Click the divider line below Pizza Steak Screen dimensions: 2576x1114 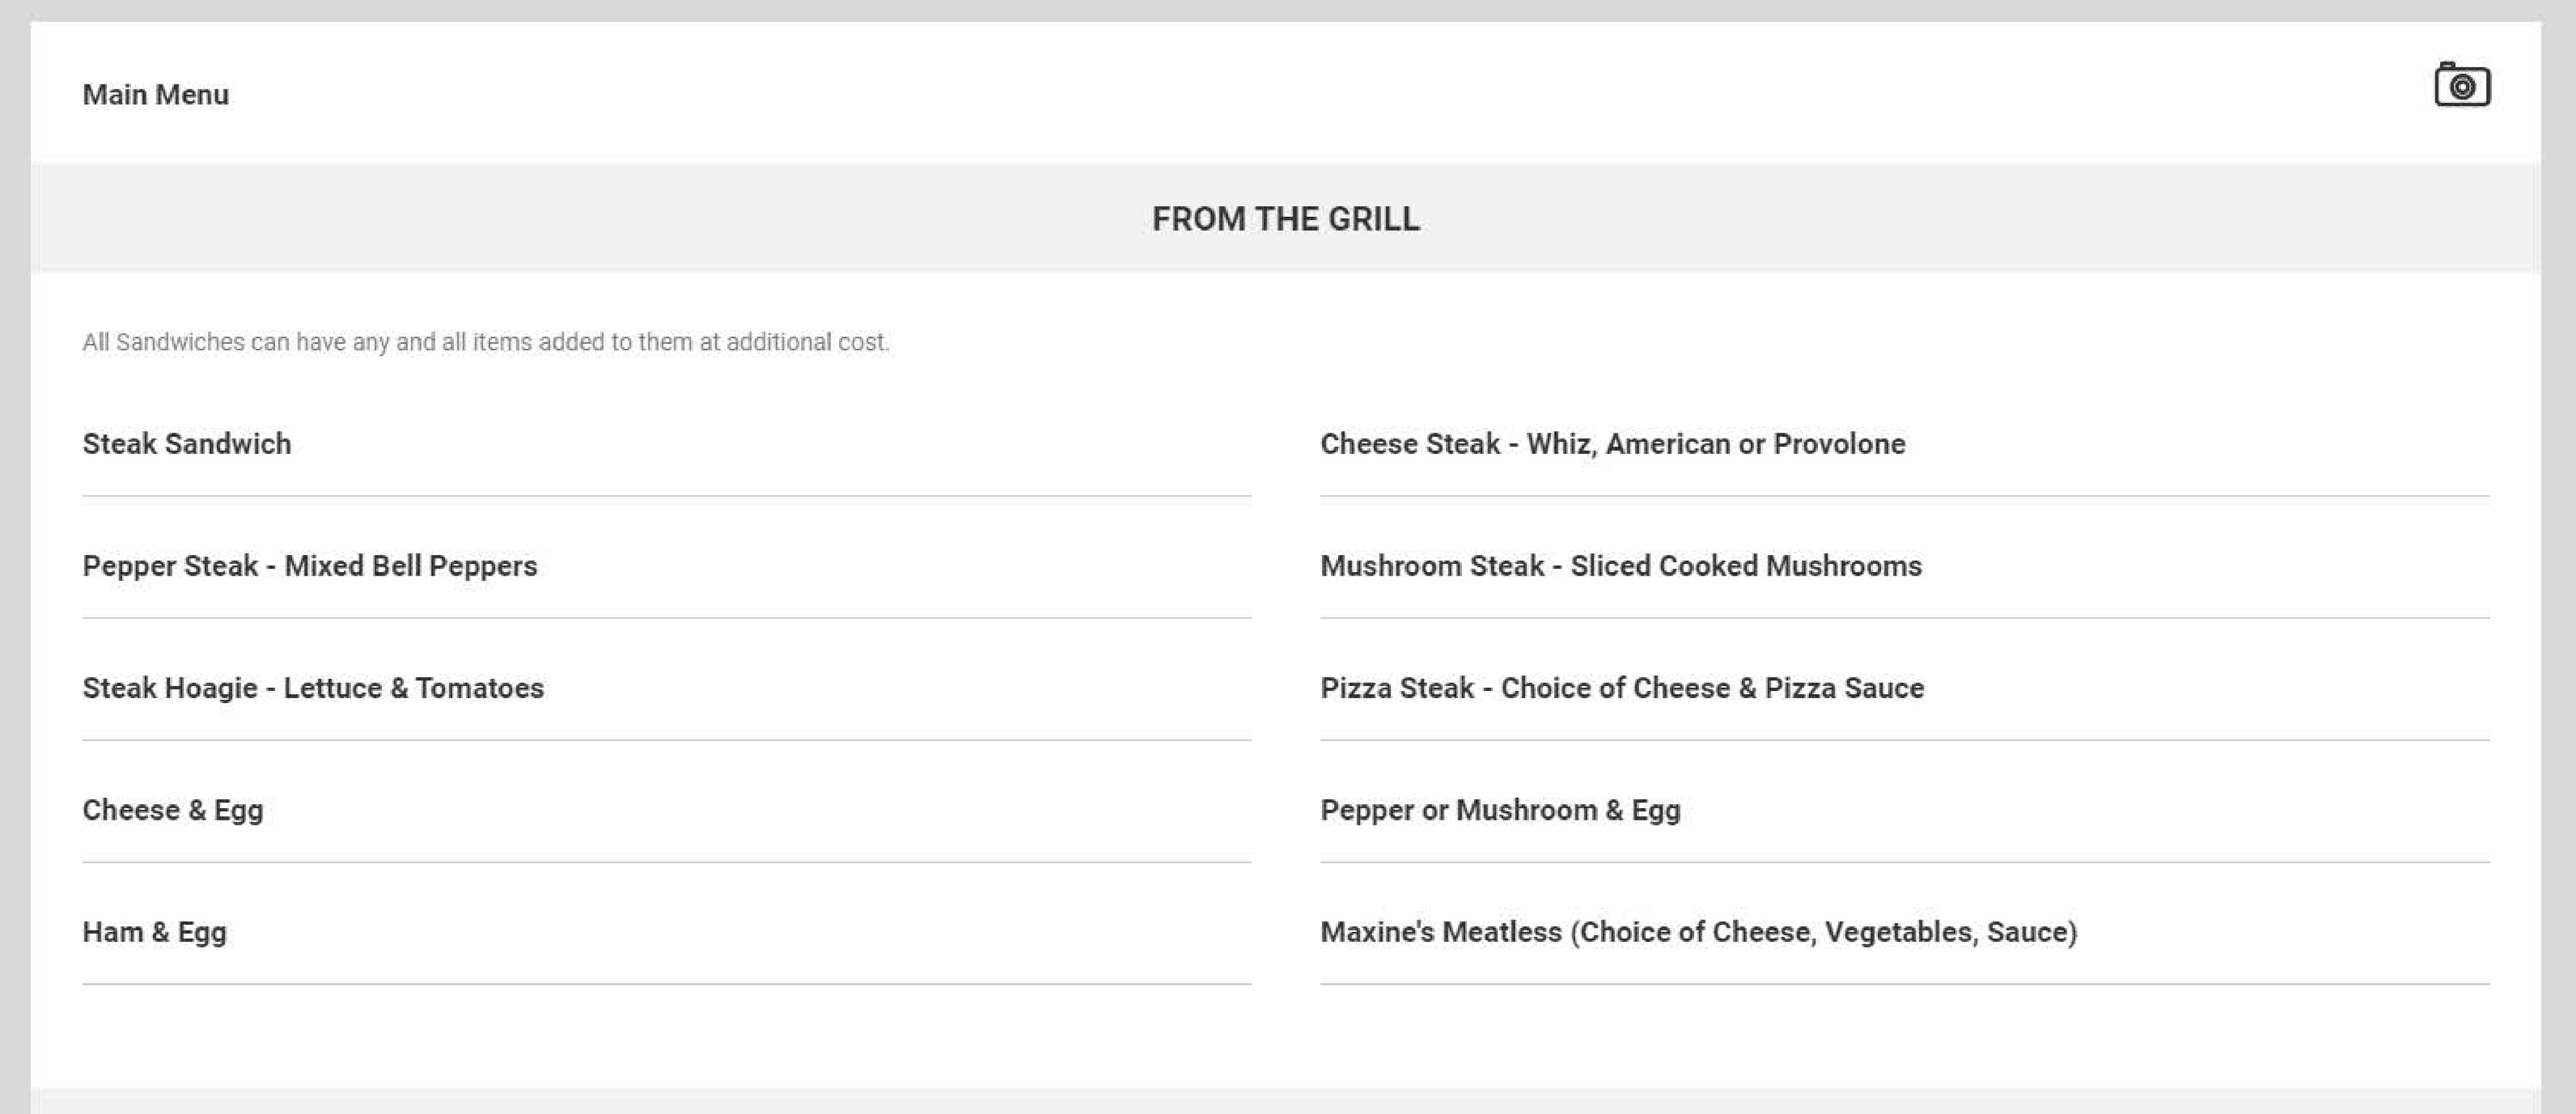1904,740
